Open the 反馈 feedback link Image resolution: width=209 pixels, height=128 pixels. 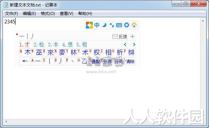[x=123, y=37]
